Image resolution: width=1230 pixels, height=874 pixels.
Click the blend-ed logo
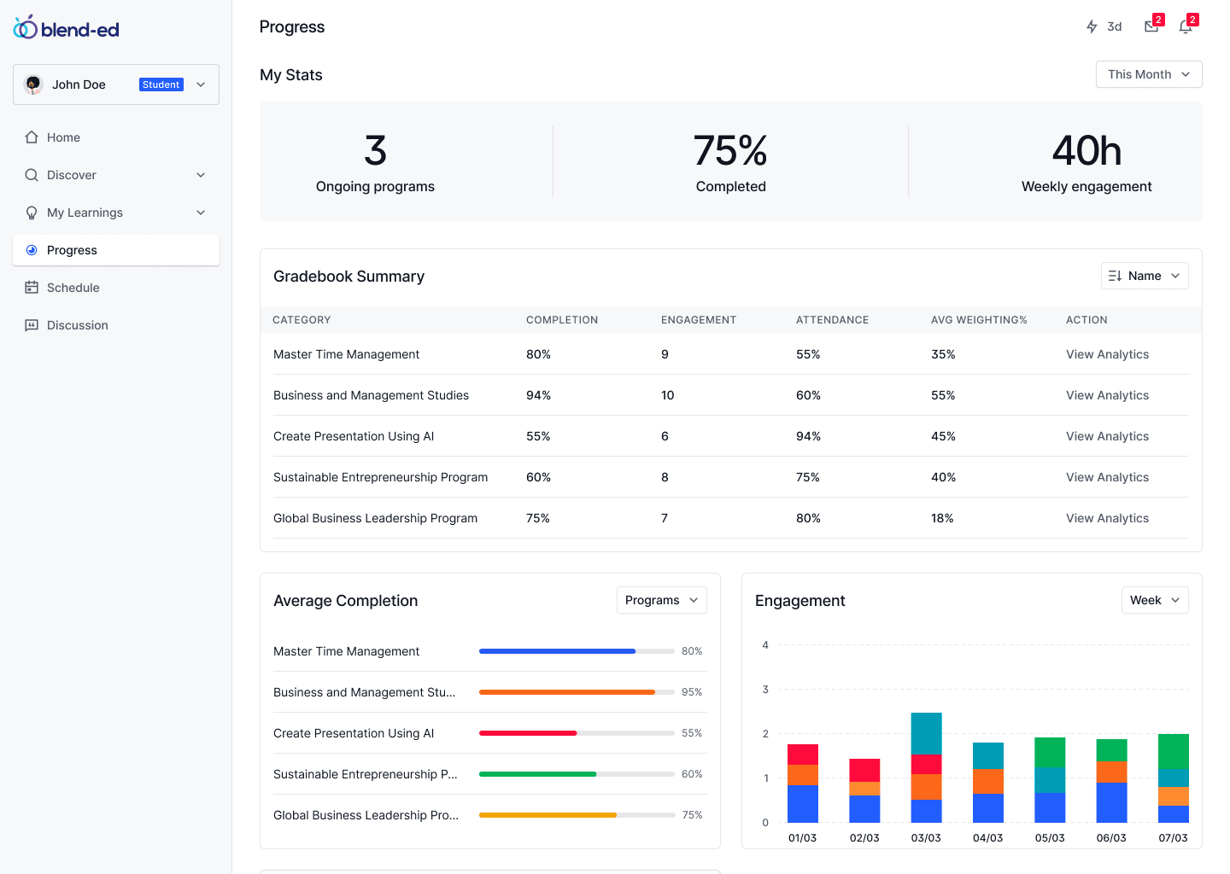click(66, 26)
